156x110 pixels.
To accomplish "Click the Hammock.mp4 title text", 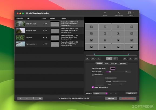I will click(31, 44).
